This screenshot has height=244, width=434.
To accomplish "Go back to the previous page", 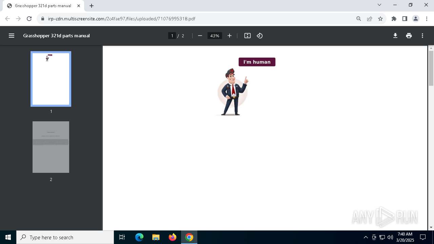I will pos(7,19).
